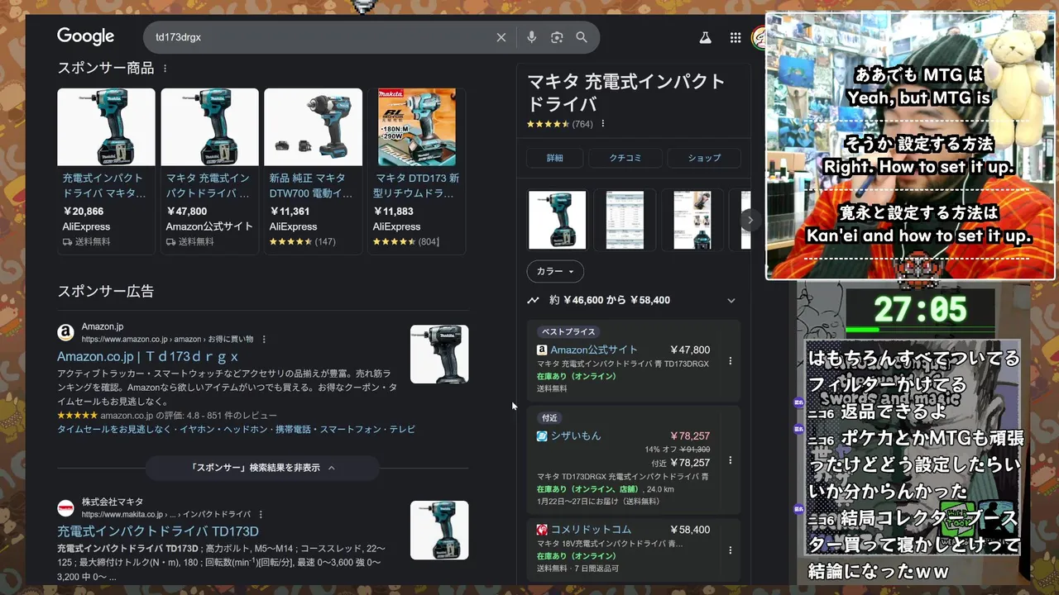
Task: Switch to the 詳細 tab
Action: pyautogui.click(x=554, y=158)
